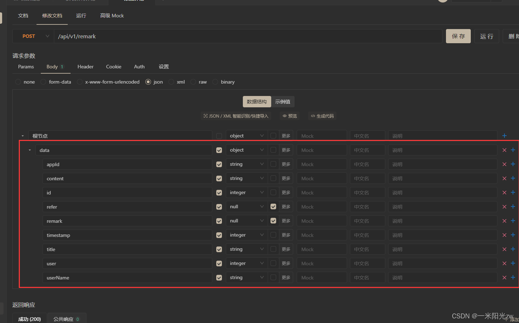
Task: Add a field after timestamp
Action: pos(513,235)
